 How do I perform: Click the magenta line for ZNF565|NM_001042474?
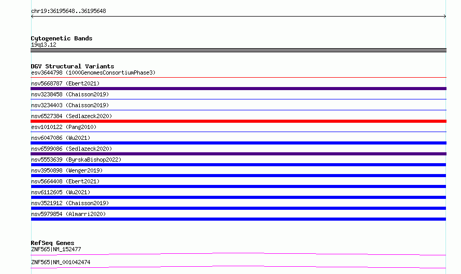(238, 267)
